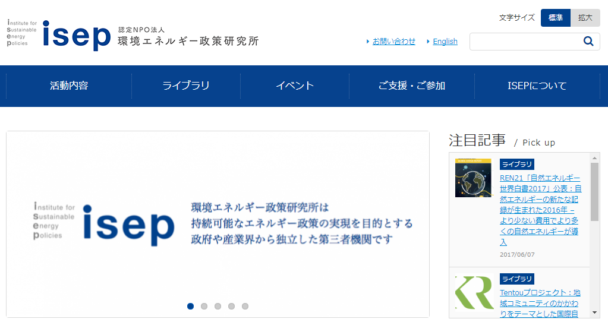Viewport: 608px width, 322px height.
Task: Open the イベント menu
Action: (295, 86)
